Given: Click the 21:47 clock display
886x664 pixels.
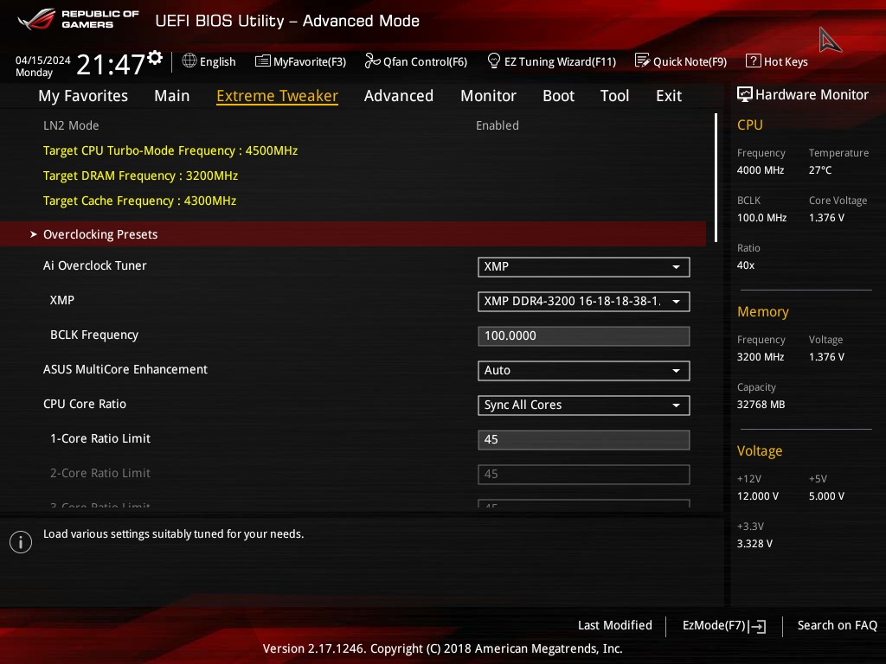Looking at the screenshot, I should click(x=111, y=64).
